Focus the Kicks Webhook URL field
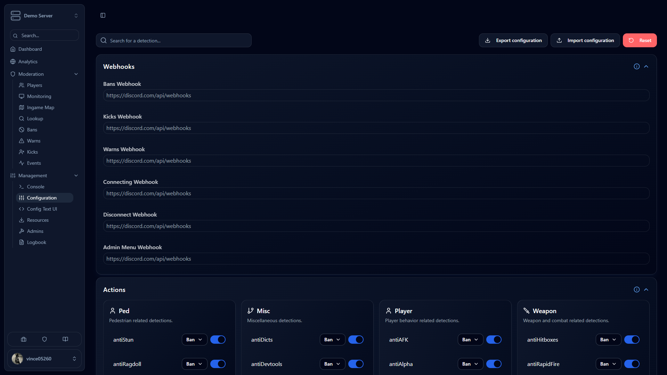Image resolution: width=667 pixels, height=375 pixels. click(x=376, y=128)
